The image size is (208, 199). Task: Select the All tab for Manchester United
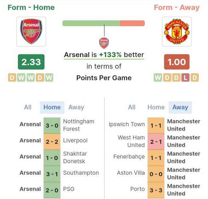pos(132,107)
